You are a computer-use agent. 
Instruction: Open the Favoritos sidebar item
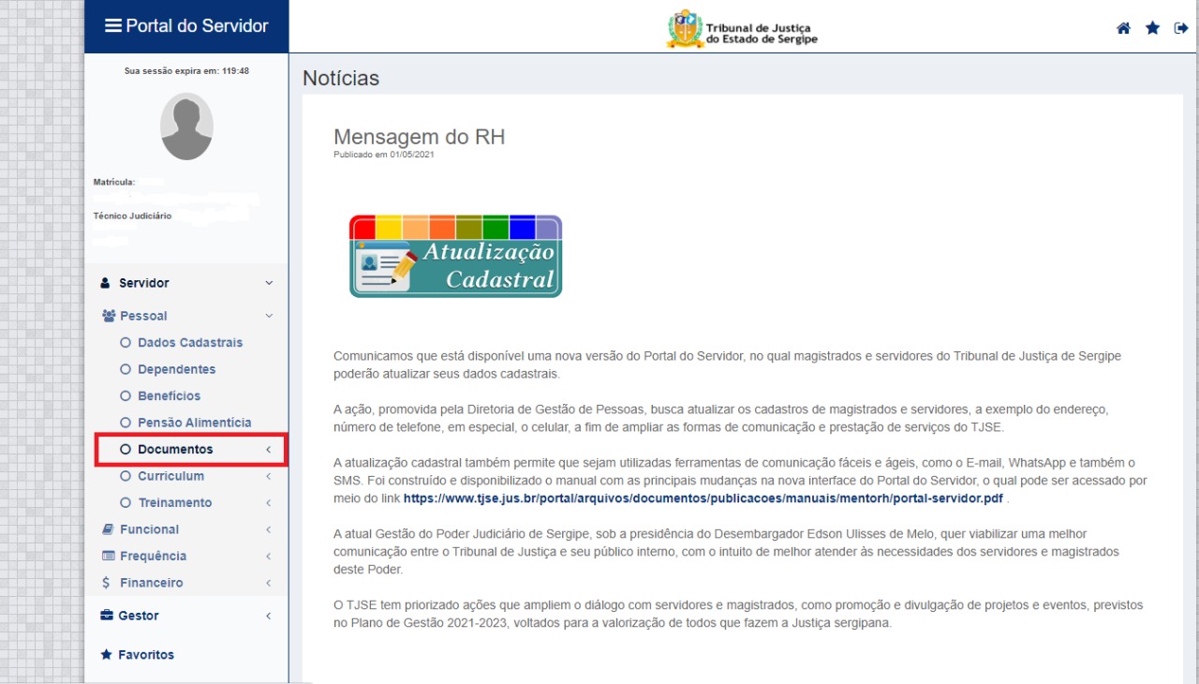pyautogui.click(x=145, y=655)
